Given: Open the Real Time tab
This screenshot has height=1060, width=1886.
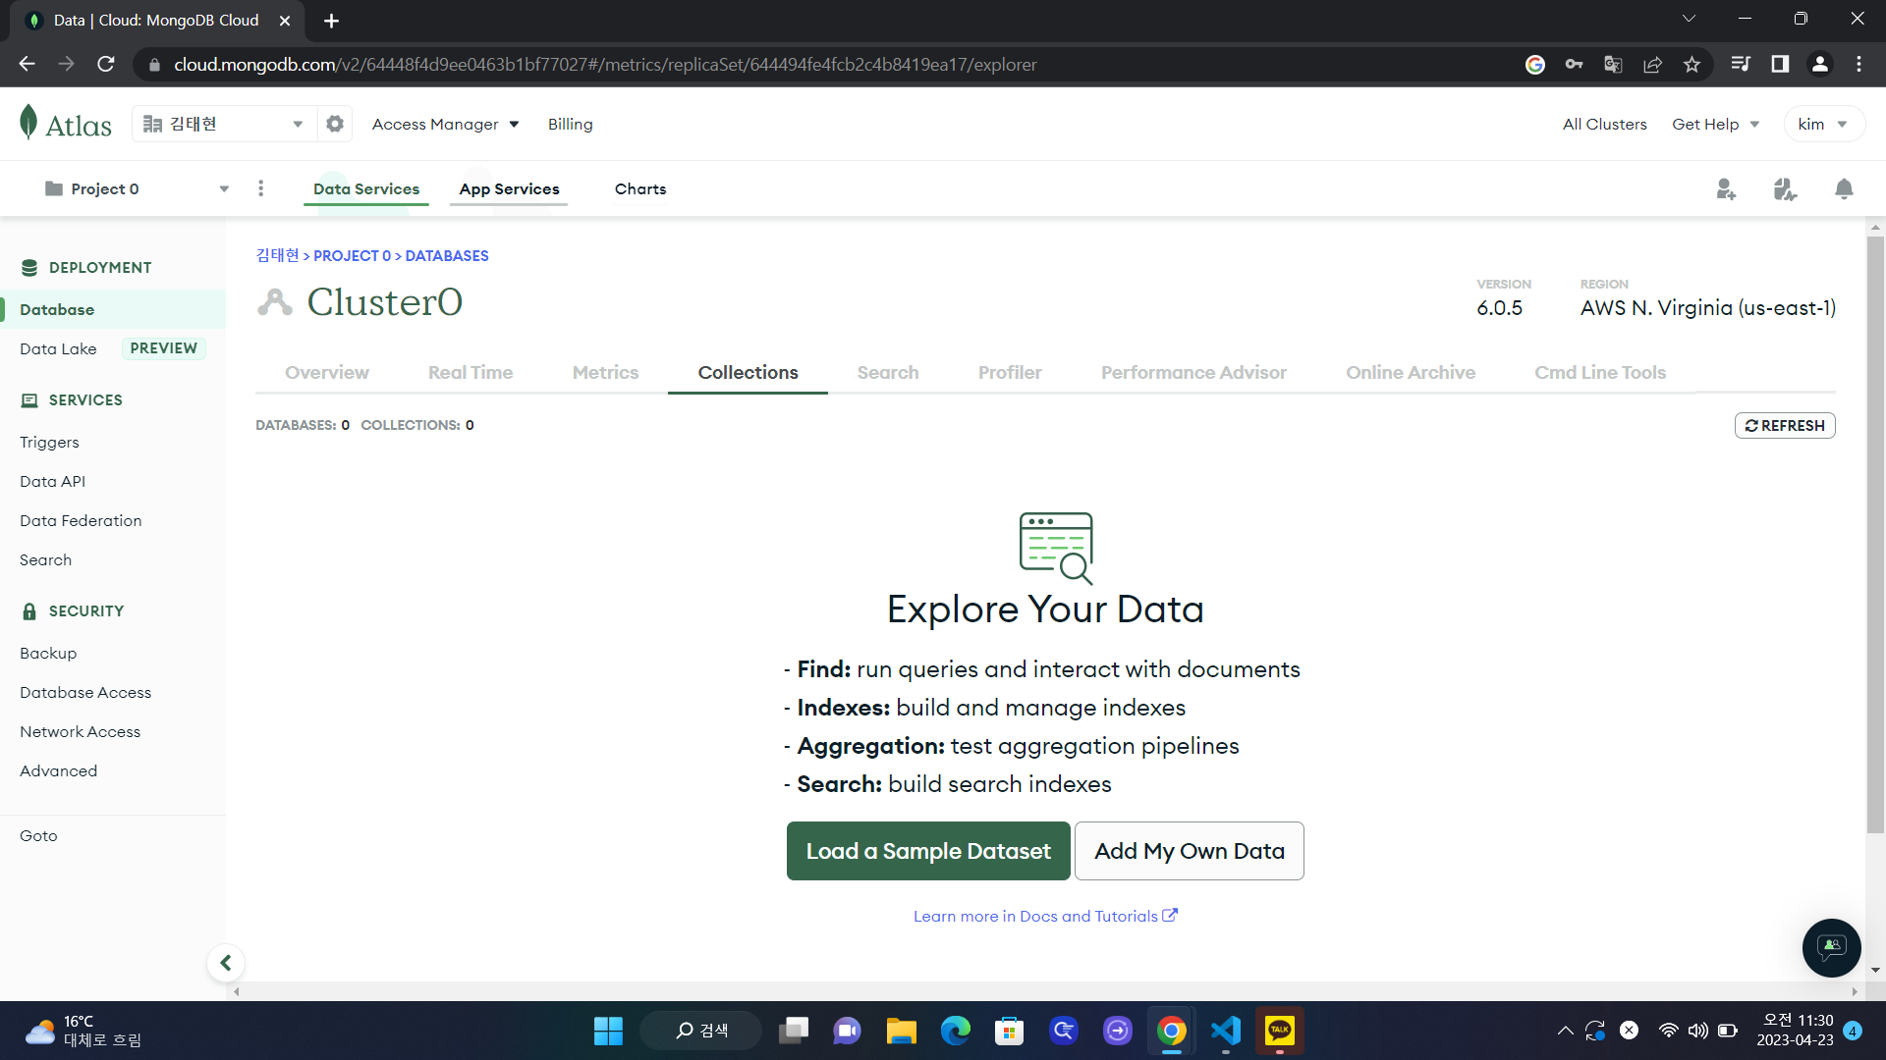Looking at the screenshot, I should click(471, 372).
